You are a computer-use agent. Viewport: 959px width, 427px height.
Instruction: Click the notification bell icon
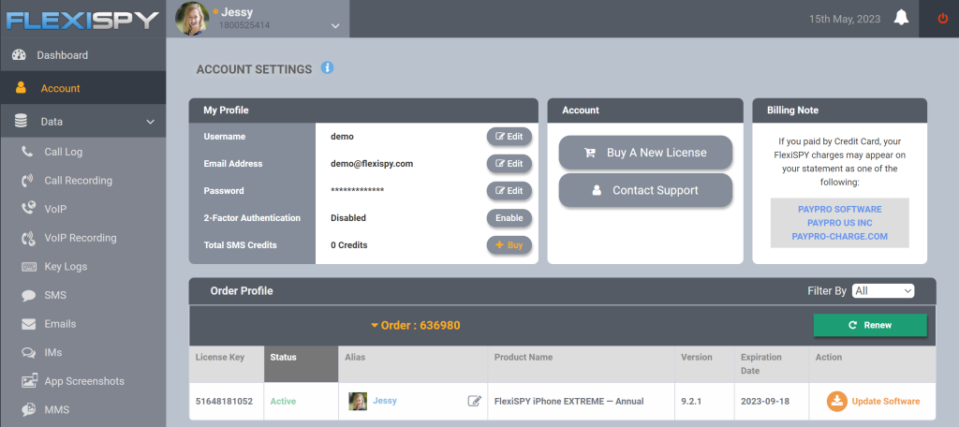click(901, 19)
